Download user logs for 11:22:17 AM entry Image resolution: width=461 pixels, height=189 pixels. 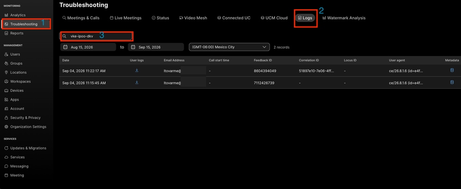click(x=137, y=71)
